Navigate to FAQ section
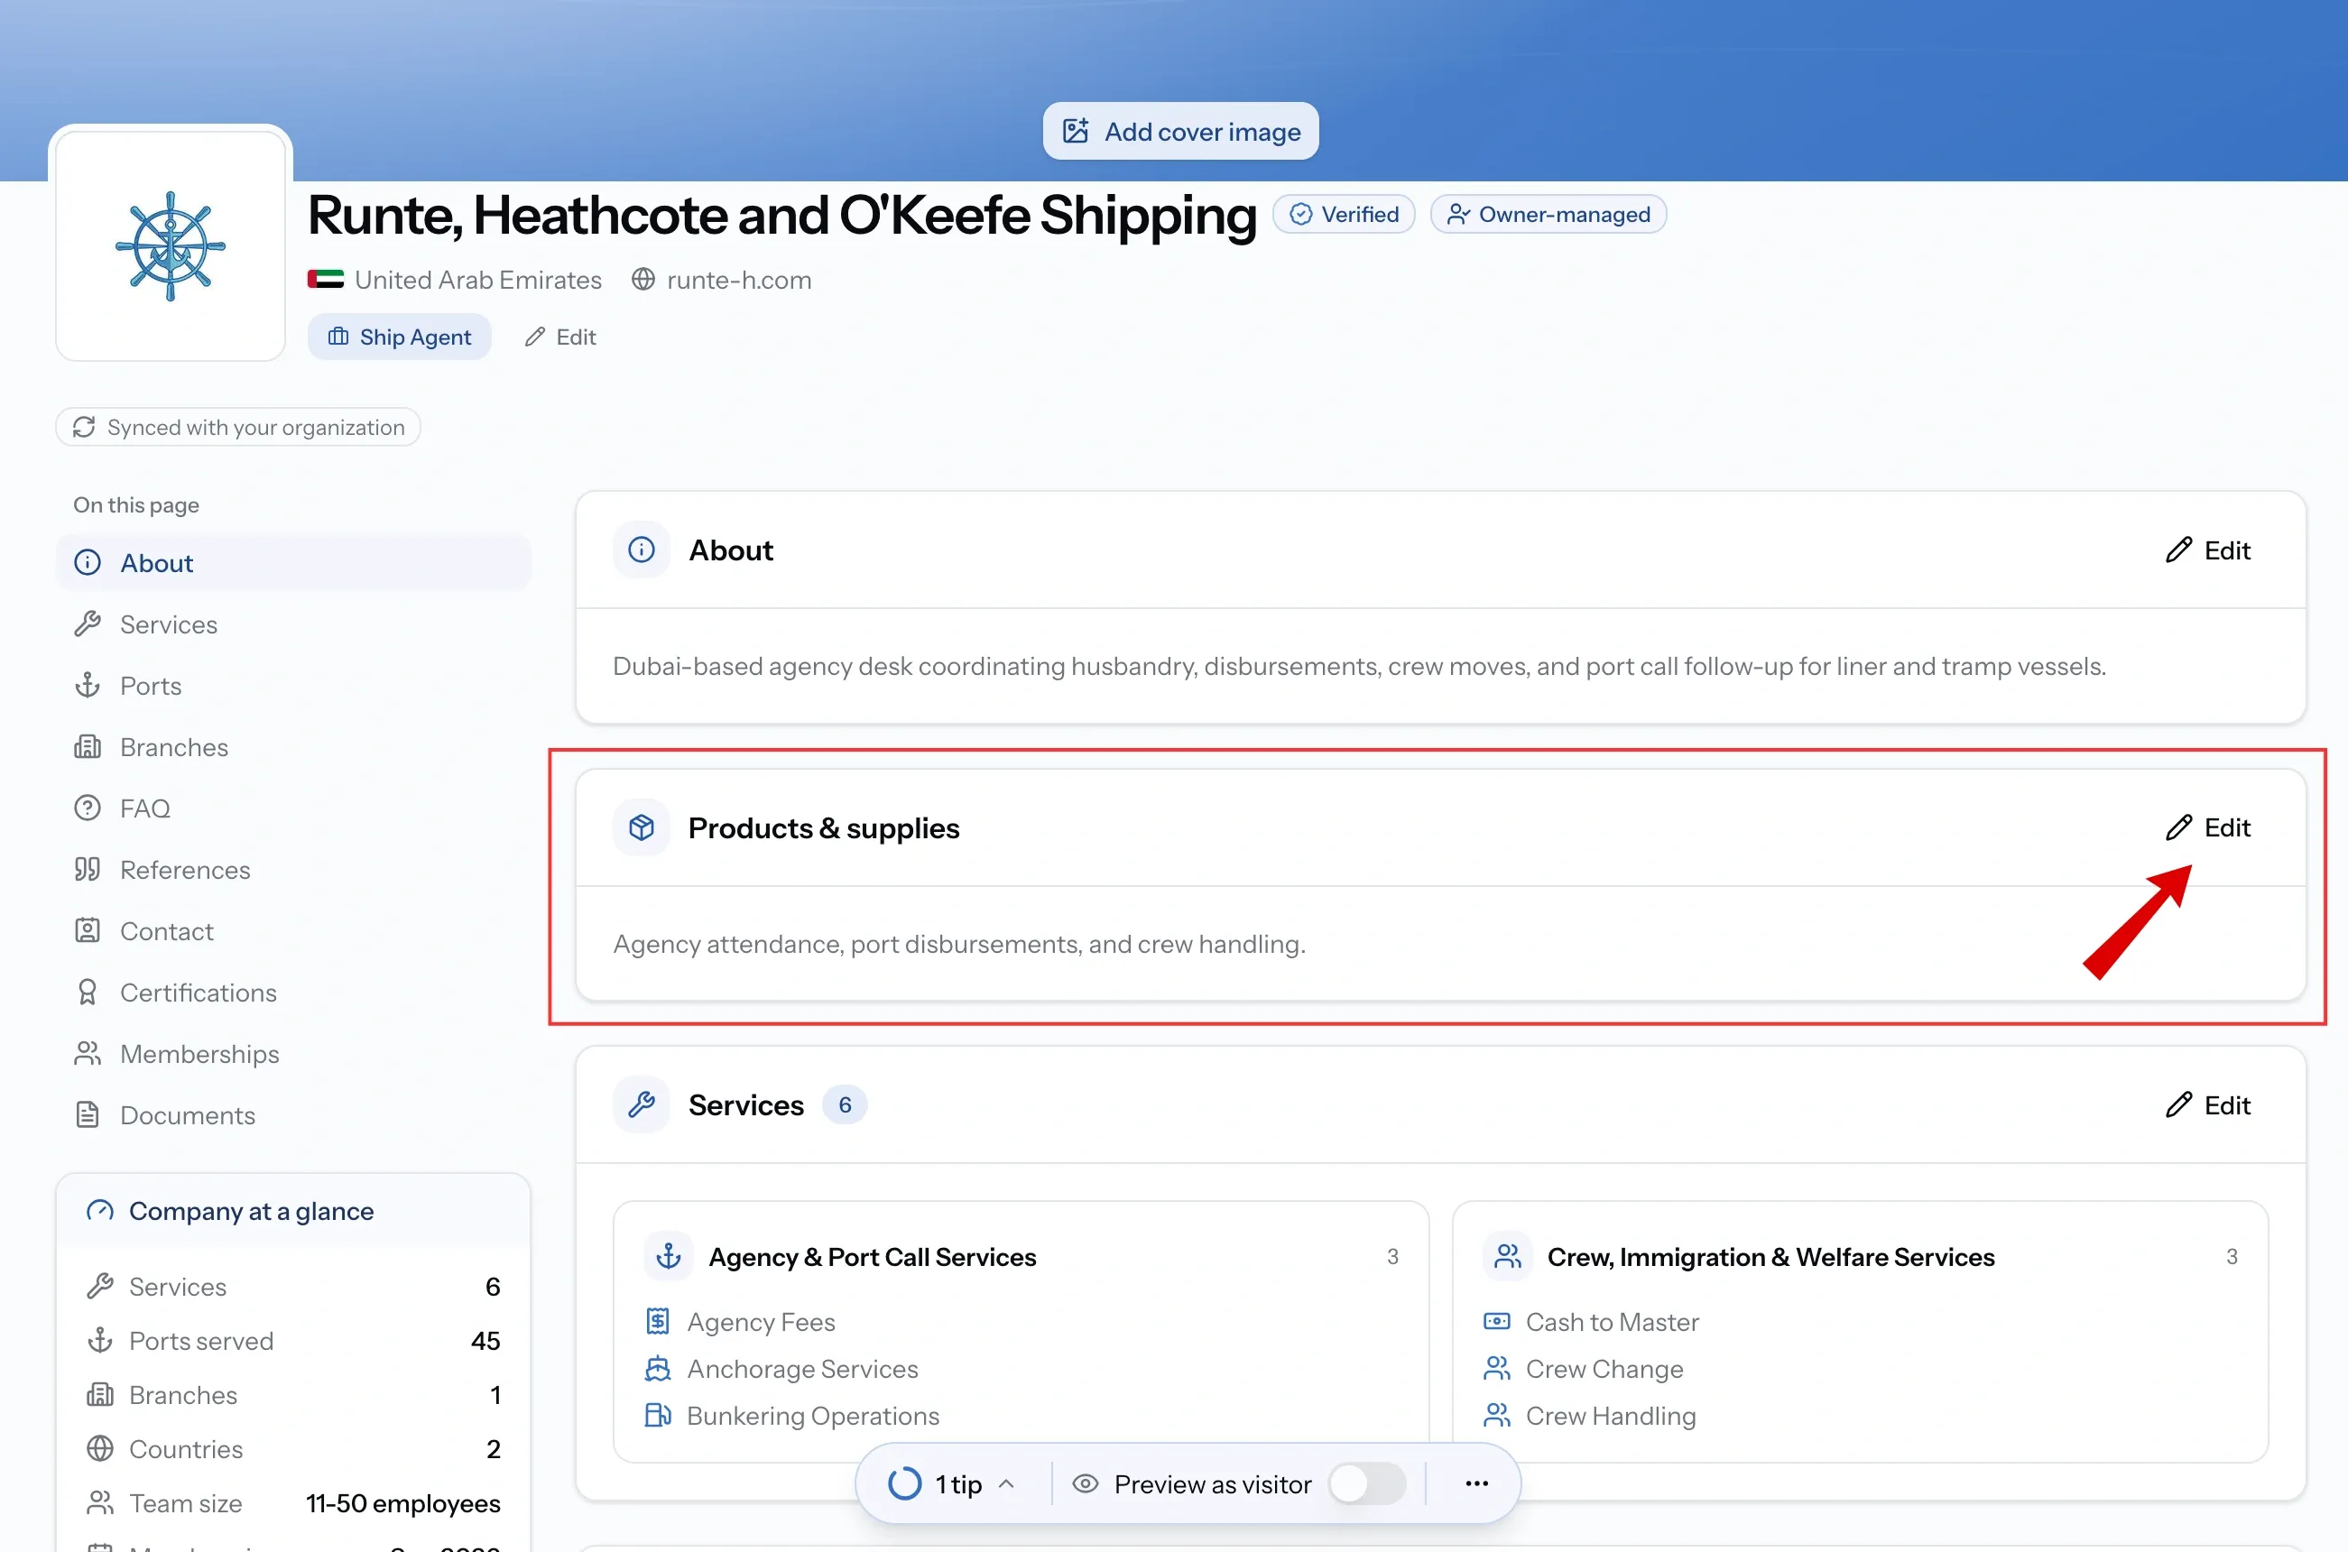This screenshot has height=1552, width=2348. [294, 808]
